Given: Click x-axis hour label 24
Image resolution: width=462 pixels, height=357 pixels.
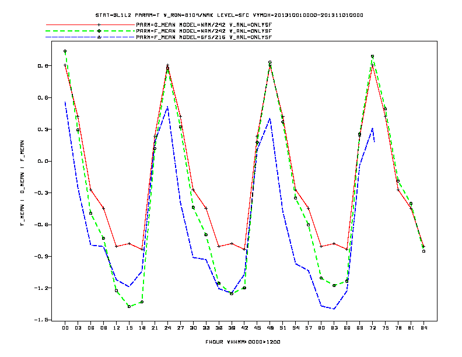Looking at the screenshot, I should (167, 328).
